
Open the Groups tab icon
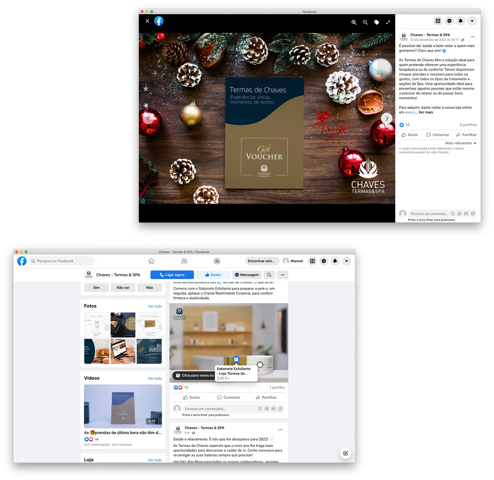(x=217, y=261)
